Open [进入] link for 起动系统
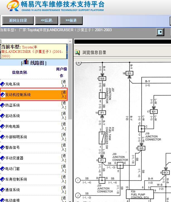Viewport: 171px width, 202px height. tap(64, 115)
